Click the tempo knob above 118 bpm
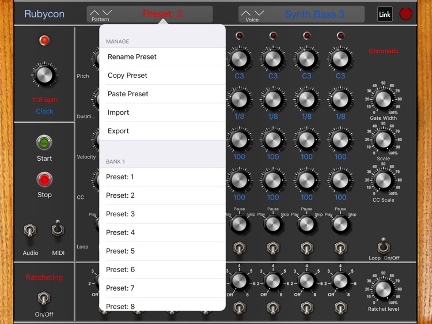Screen dimensions: 432x324 44,75
